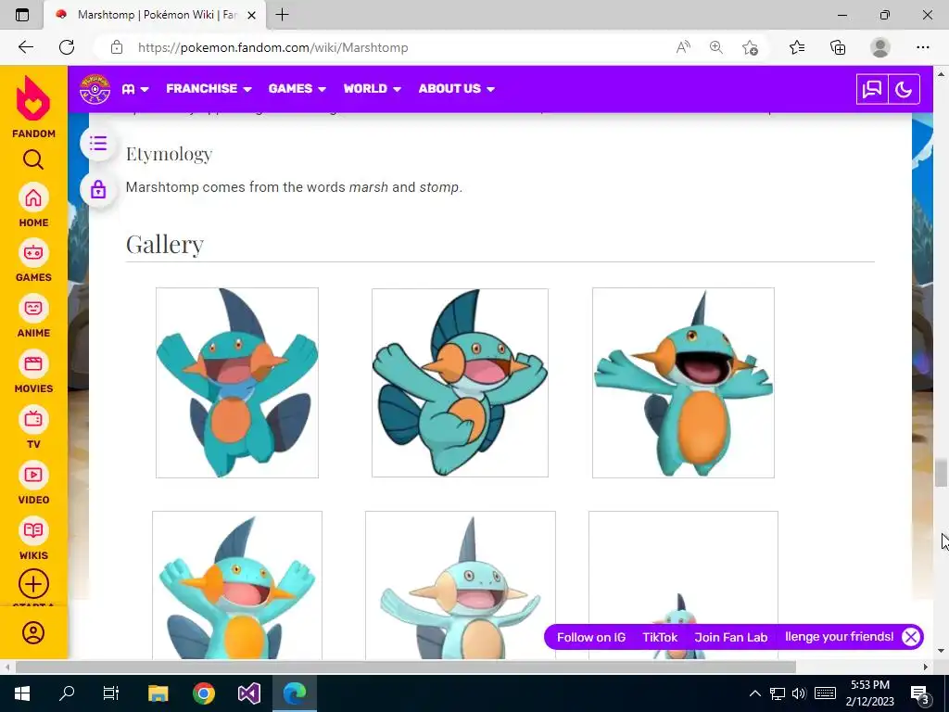Expand the ABOUT US menu
The height and width of the screenshot is (712, 949).
pos(456,88)
